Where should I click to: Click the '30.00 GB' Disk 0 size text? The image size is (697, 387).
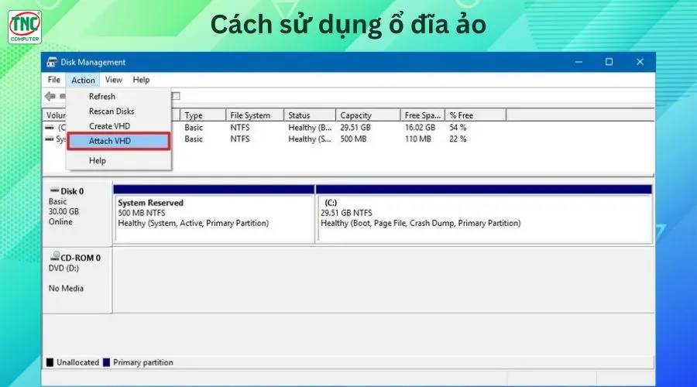pyautogui.click(x=64, y=211)
